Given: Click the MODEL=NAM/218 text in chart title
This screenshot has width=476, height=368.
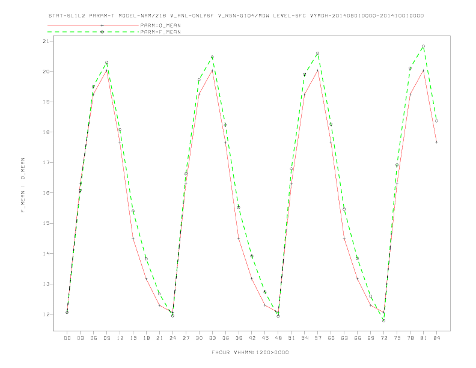Looking at the screenshot, I should pos(142,16).
